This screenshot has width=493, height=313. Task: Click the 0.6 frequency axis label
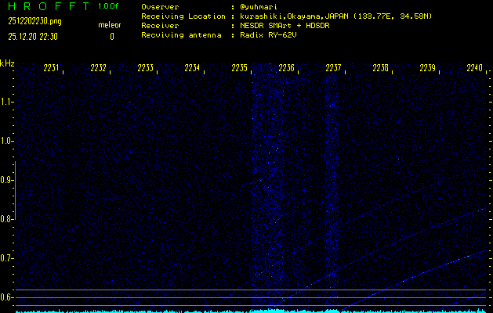point(7,297)
